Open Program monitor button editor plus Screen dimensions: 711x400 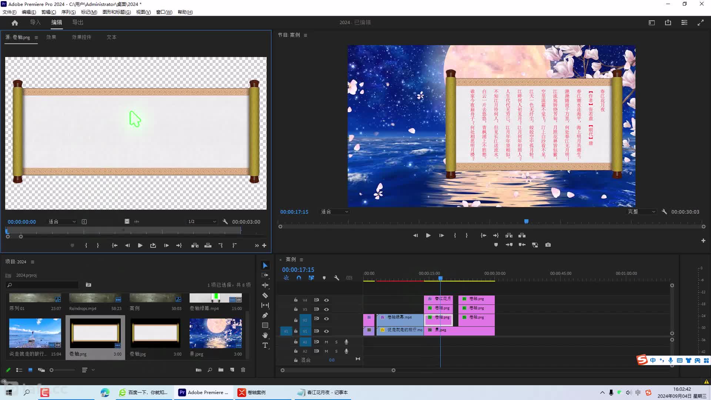coord(703,241)
